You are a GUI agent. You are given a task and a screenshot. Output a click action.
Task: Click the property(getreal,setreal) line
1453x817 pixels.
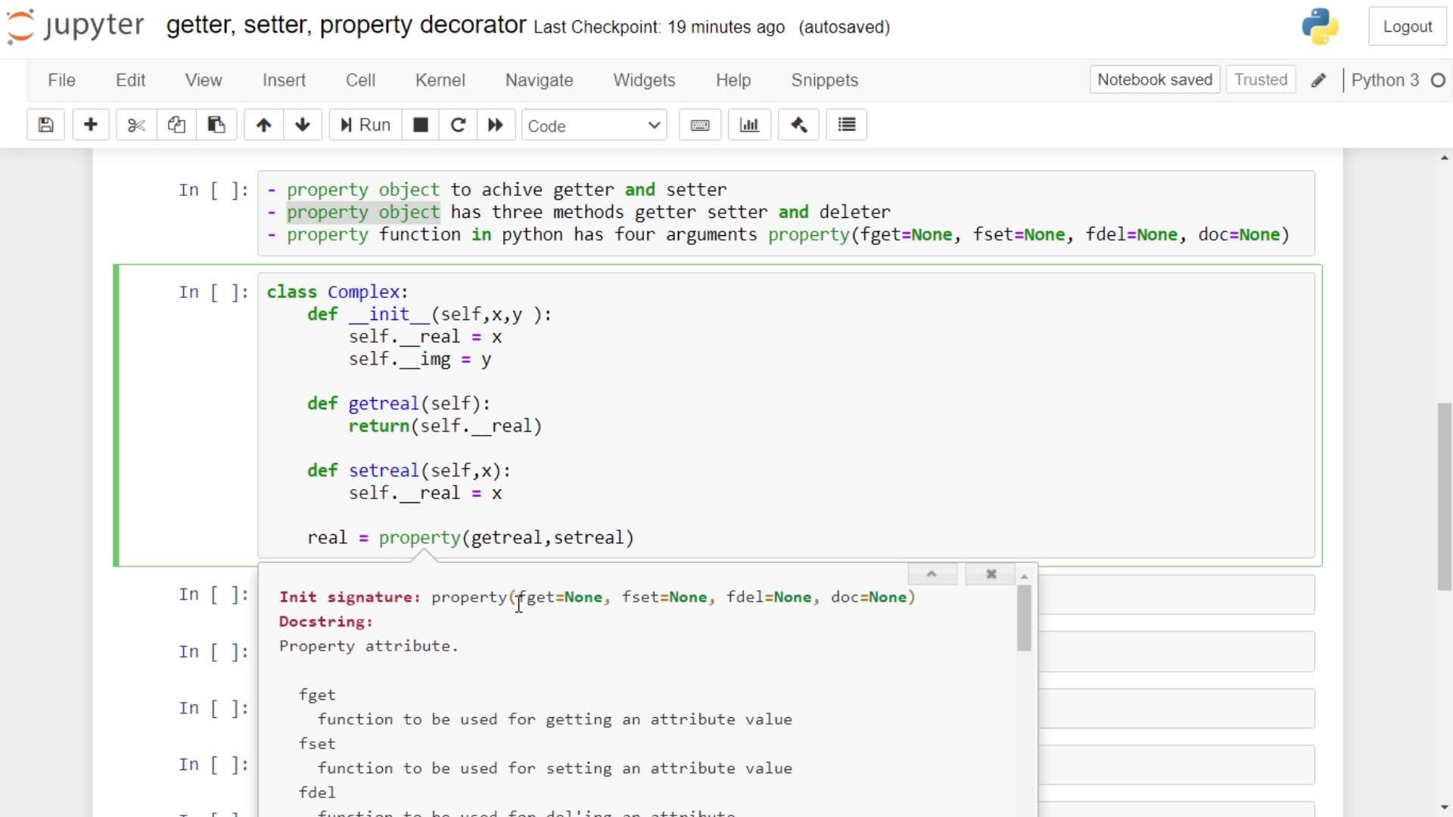[x=470, y=538]
